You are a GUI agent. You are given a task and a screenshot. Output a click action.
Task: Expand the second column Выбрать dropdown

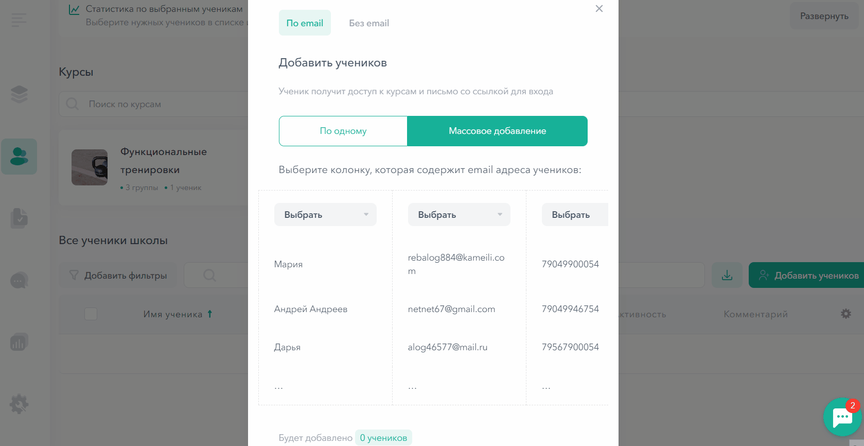click(x=459, y=215)
